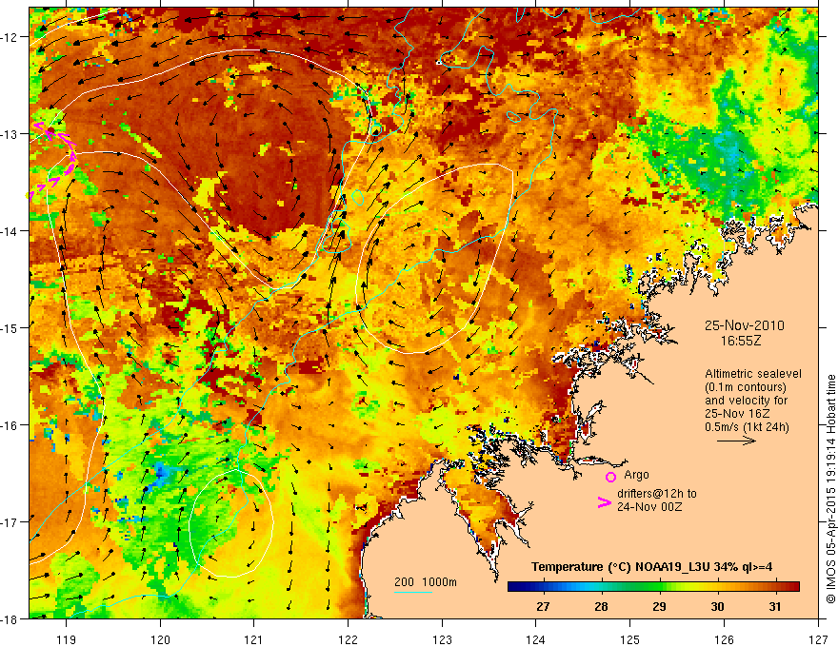This screenshot has height=647, width=838.
Task: Click the magenta drifter arrowhead legend symbol
Action: (604, 502)
